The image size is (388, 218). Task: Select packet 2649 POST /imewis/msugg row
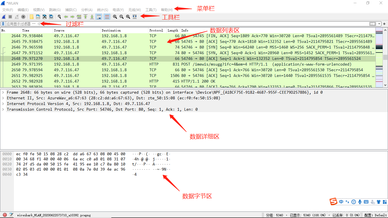coord(188,64)
